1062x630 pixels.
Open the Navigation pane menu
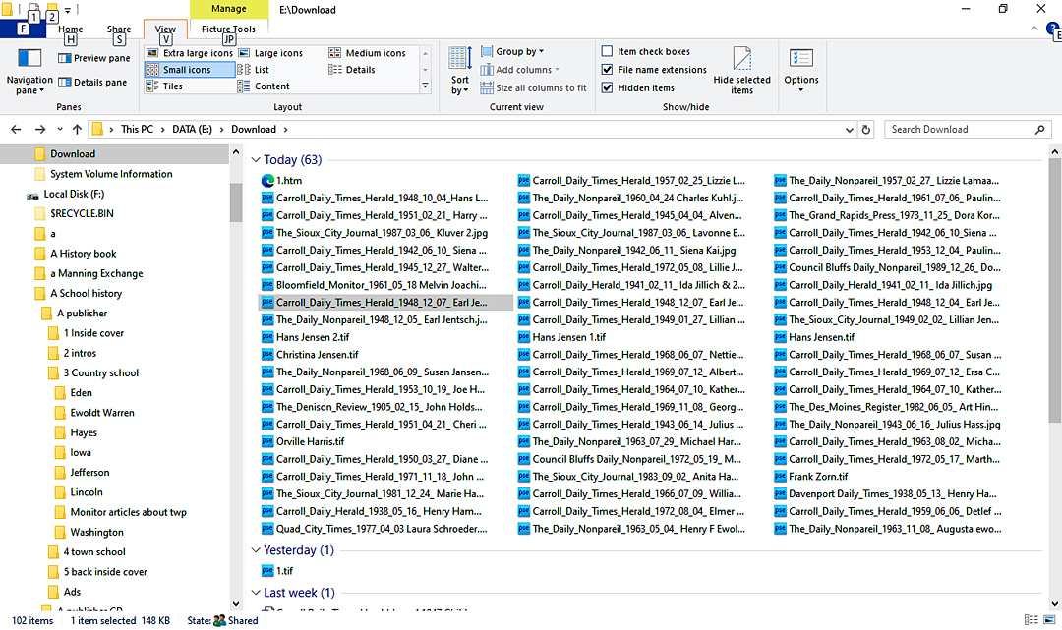pos(29,72)
